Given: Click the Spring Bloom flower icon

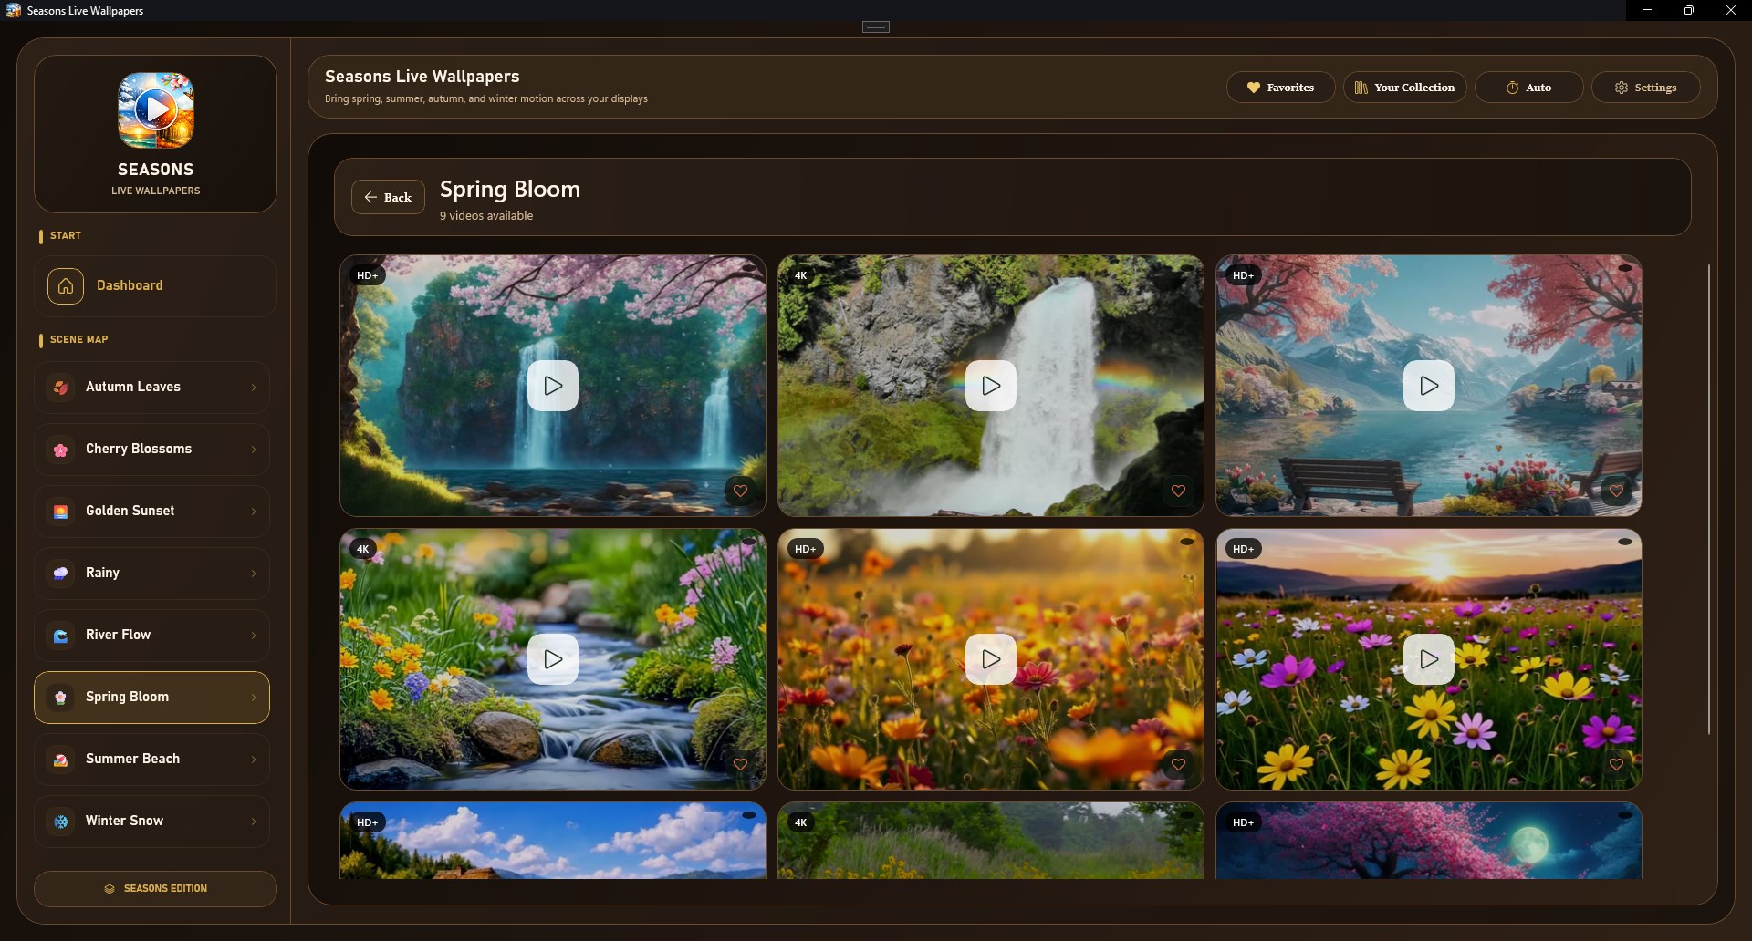Looking at the screenshot, I should point(61,698).
